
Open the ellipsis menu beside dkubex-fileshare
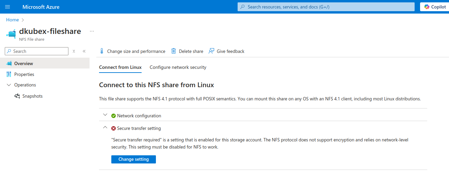92,31
